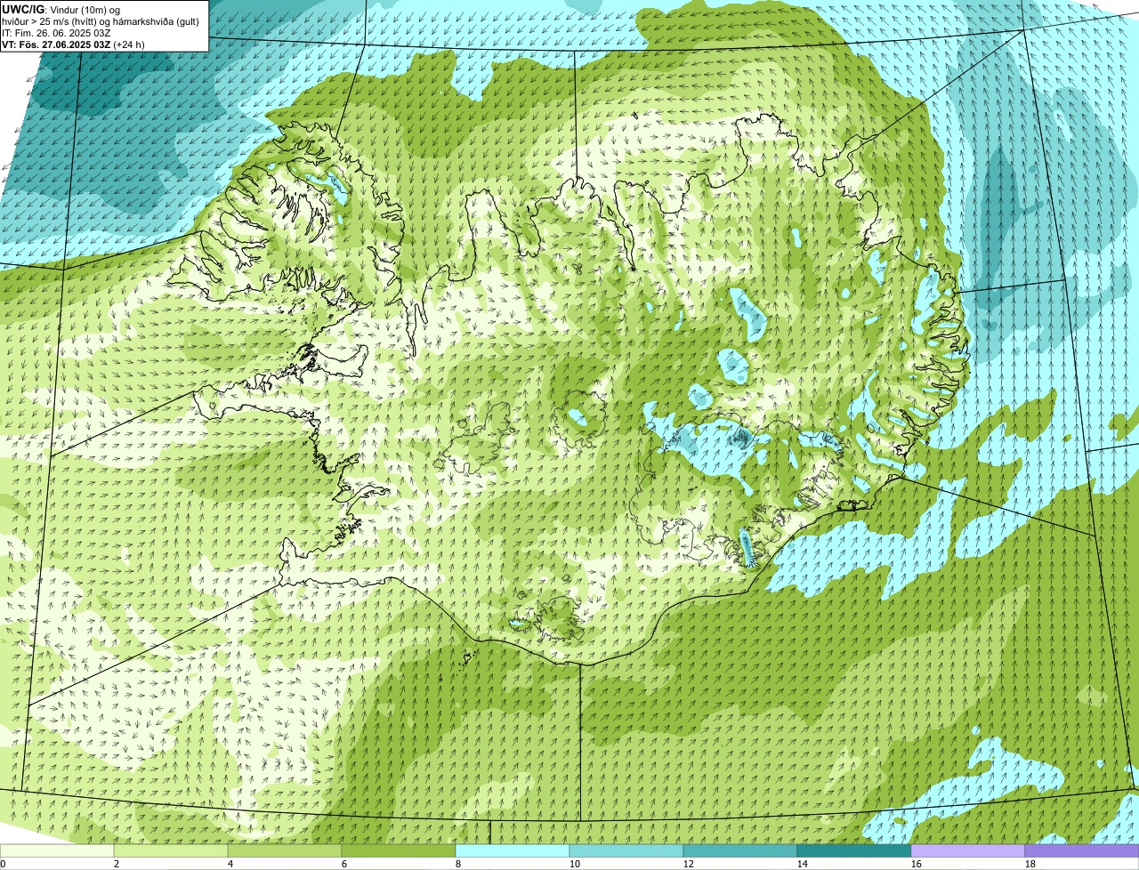1139x870 pixels.
Task: Click the purple legend swatch above 18 m/s
Action: 1082,850
